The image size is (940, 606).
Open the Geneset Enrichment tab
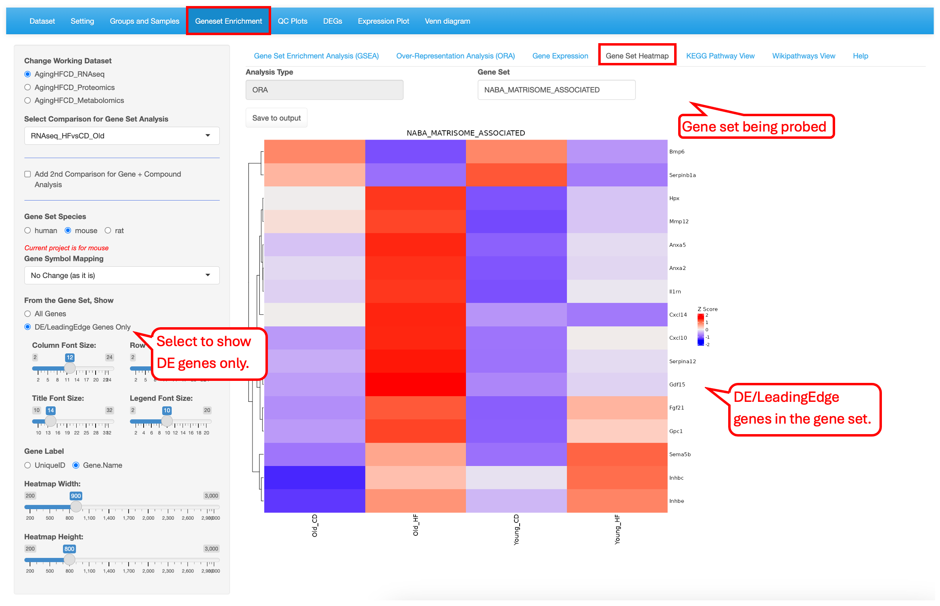pos(228,21)
